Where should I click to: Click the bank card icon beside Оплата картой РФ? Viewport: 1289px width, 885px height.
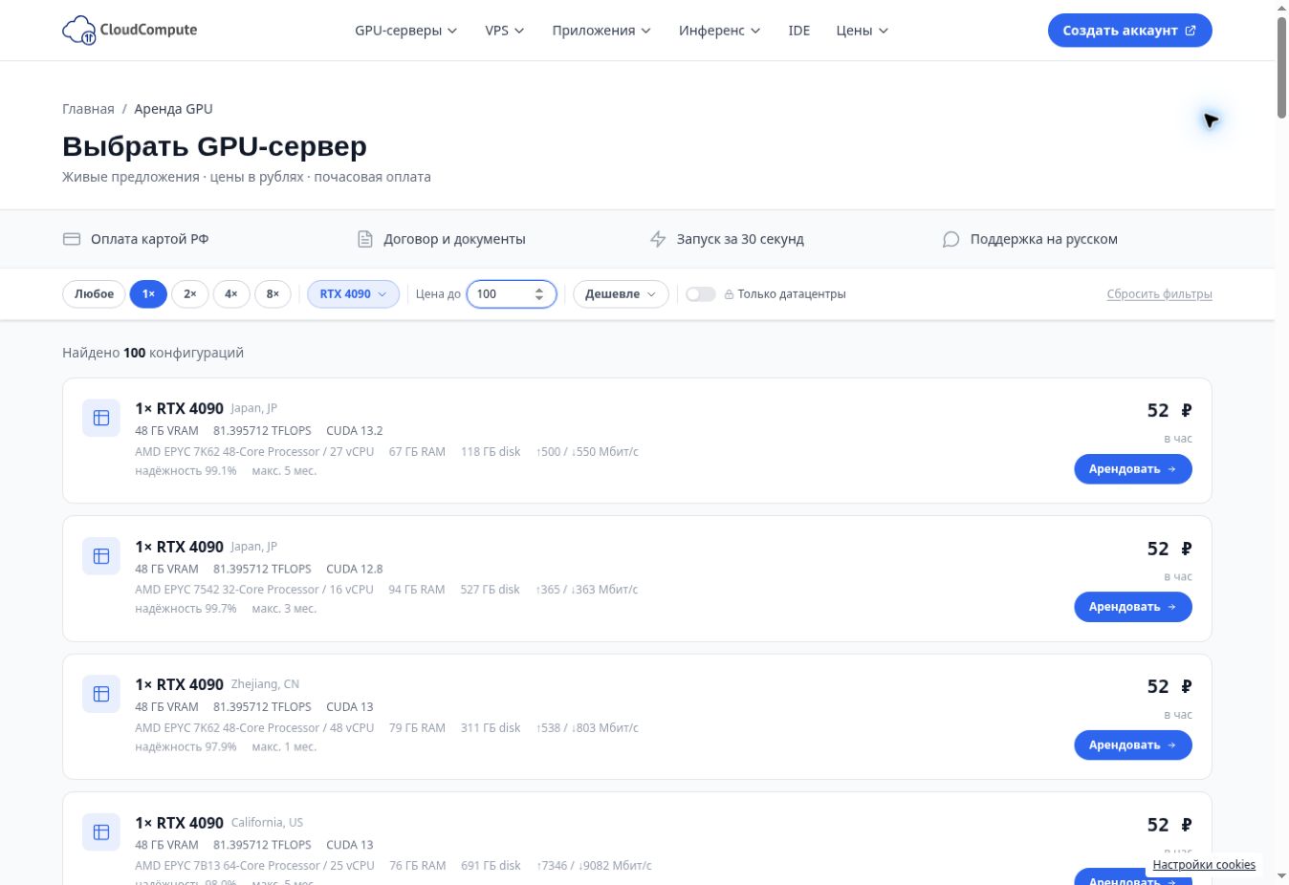72,239
